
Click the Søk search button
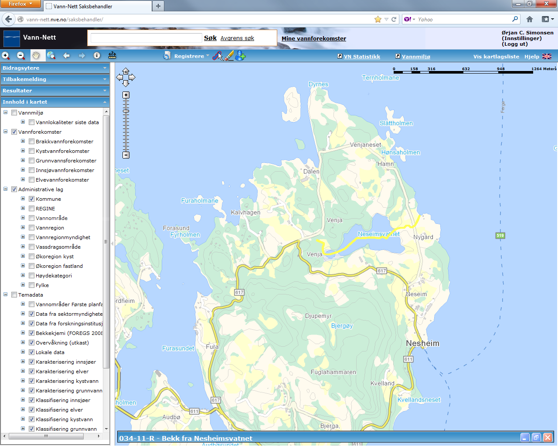[210, 38]
